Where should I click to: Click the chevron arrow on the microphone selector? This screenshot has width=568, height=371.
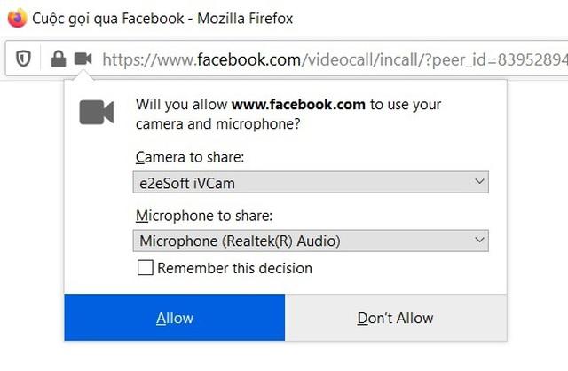tap(479, 240)
